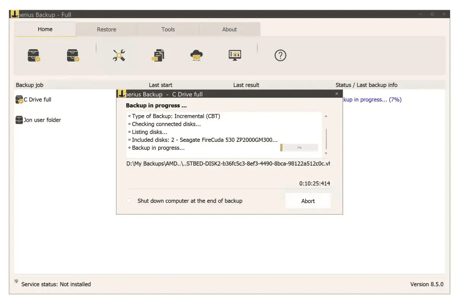Click the D:\My Backups destination path
Screen dimensions: 455x300
pos(228,164)
